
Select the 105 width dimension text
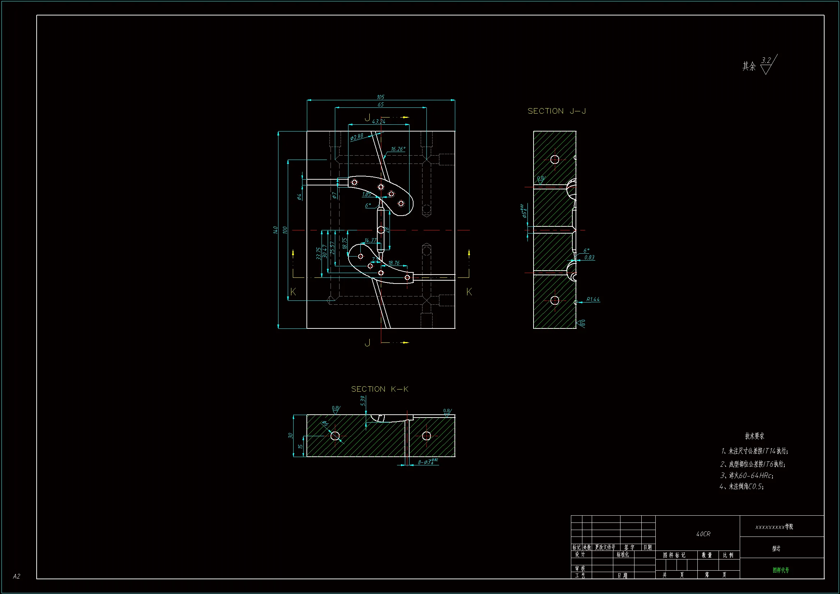(x=380, y=97)
